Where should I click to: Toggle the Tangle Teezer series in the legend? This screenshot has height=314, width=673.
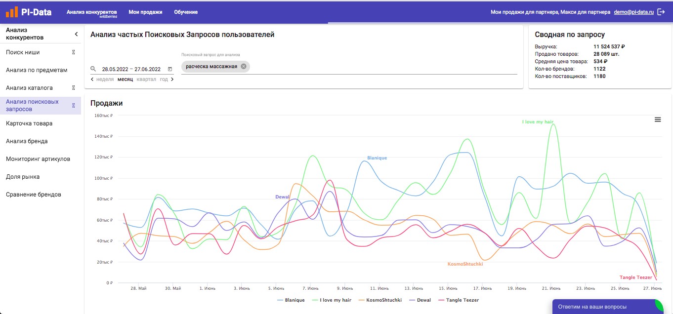click(x=458, y=300)
